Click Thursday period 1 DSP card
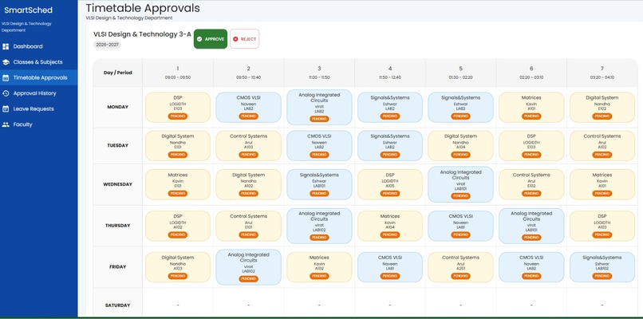643x319 pixels. 178,226
